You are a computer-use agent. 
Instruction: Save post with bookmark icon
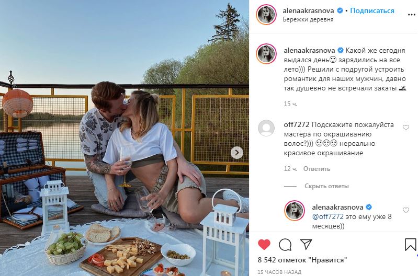411,244
